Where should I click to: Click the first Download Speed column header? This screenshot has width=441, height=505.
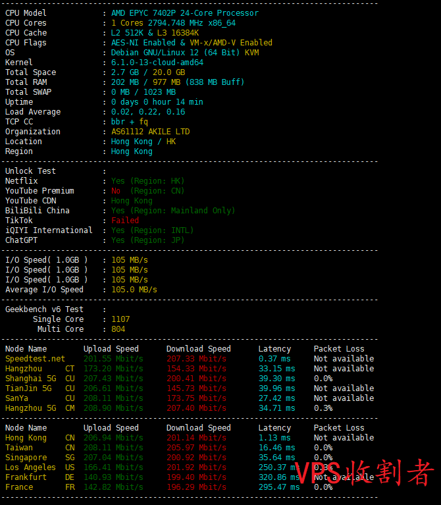pos(198,349)
